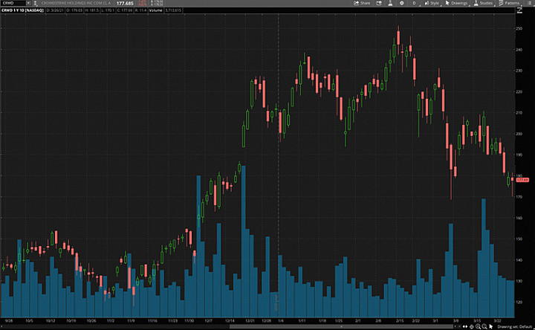Viewport: 535px width, 330px height.
Task: Click the horizontal chart scrollbar
Action: [341, 326]
